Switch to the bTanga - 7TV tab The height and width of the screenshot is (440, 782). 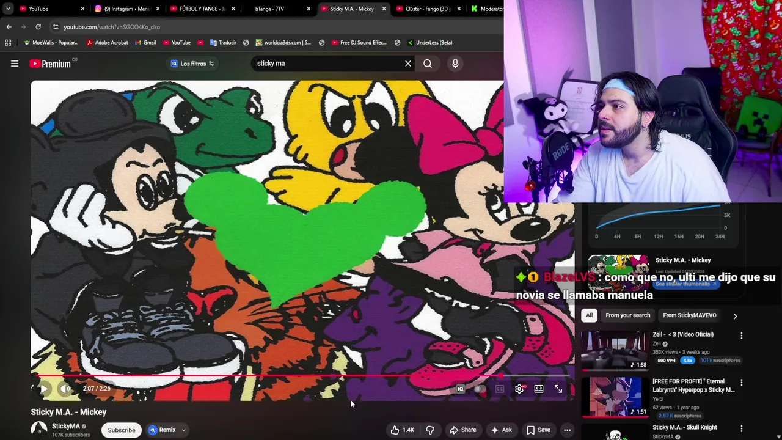click(x=277, y=9)
